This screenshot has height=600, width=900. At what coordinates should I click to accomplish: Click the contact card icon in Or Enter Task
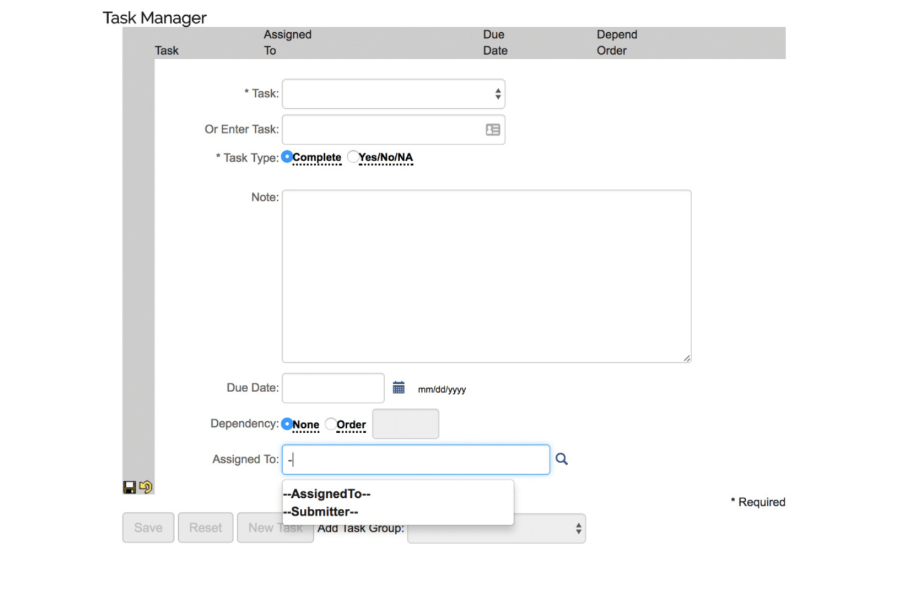point(493,129)
